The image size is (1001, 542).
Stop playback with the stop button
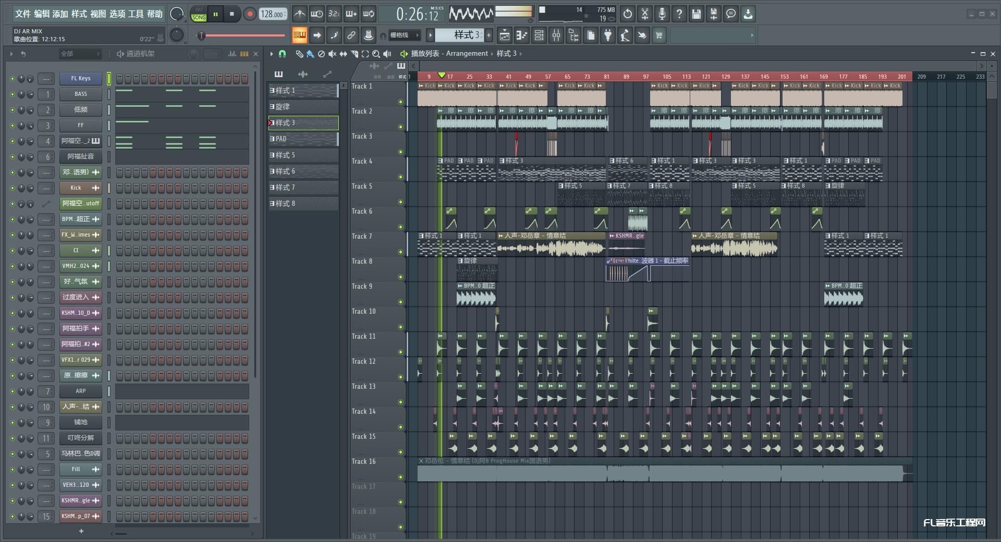232,14
